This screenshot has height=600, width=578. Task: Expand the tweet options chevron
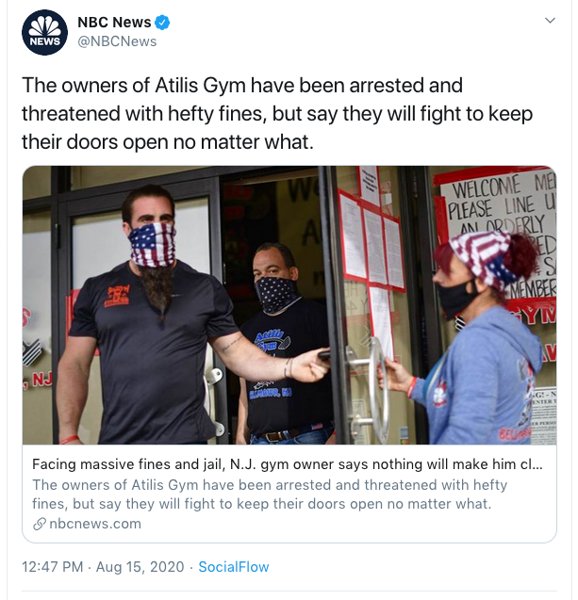(x=550, y=21)
